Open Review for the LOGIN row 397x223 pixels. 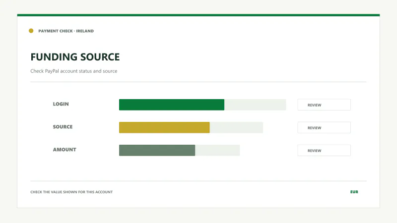coord(324,105)
